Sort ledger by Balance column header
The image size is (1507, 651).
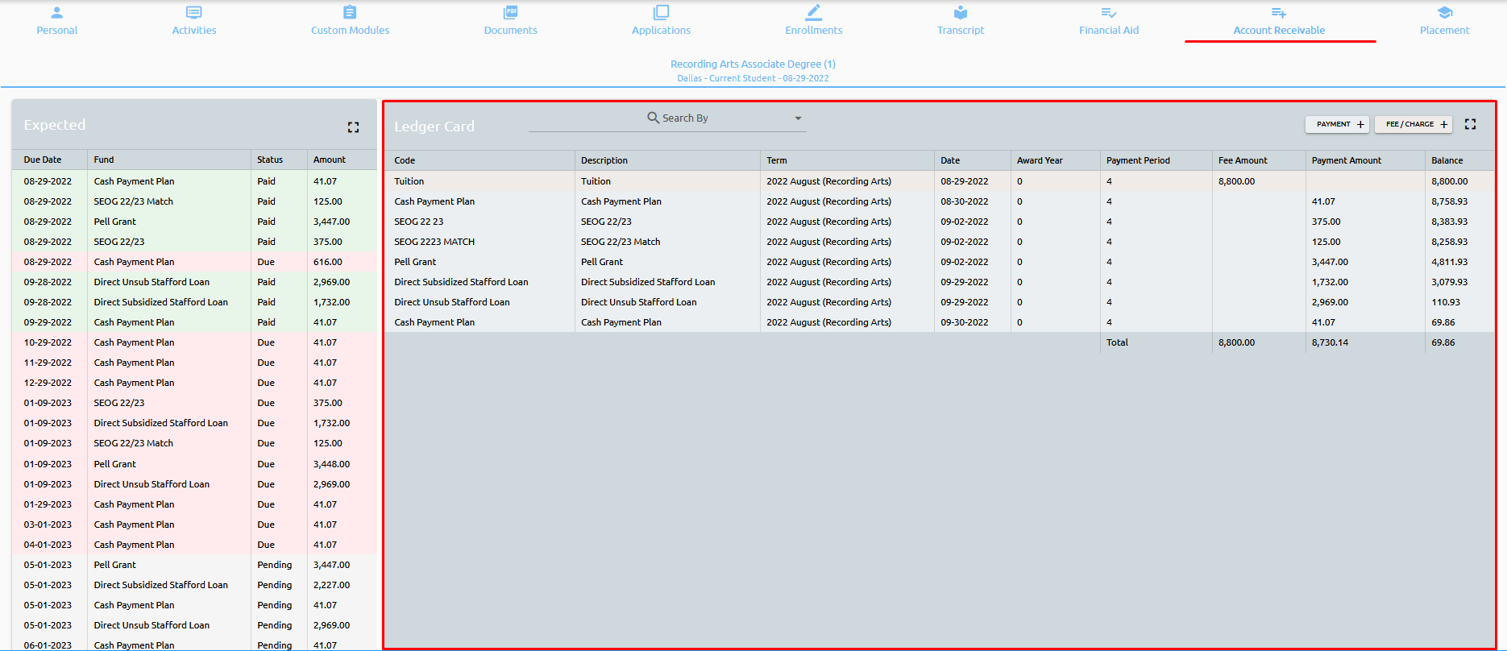[1447, 160]
